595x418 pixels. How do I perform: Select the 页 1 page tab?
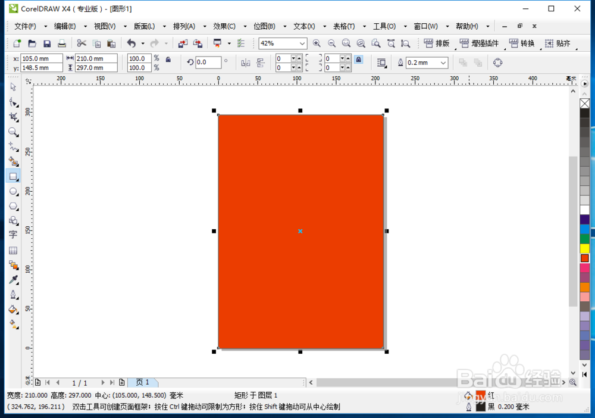pyautogui.click(x=143, y=382)
